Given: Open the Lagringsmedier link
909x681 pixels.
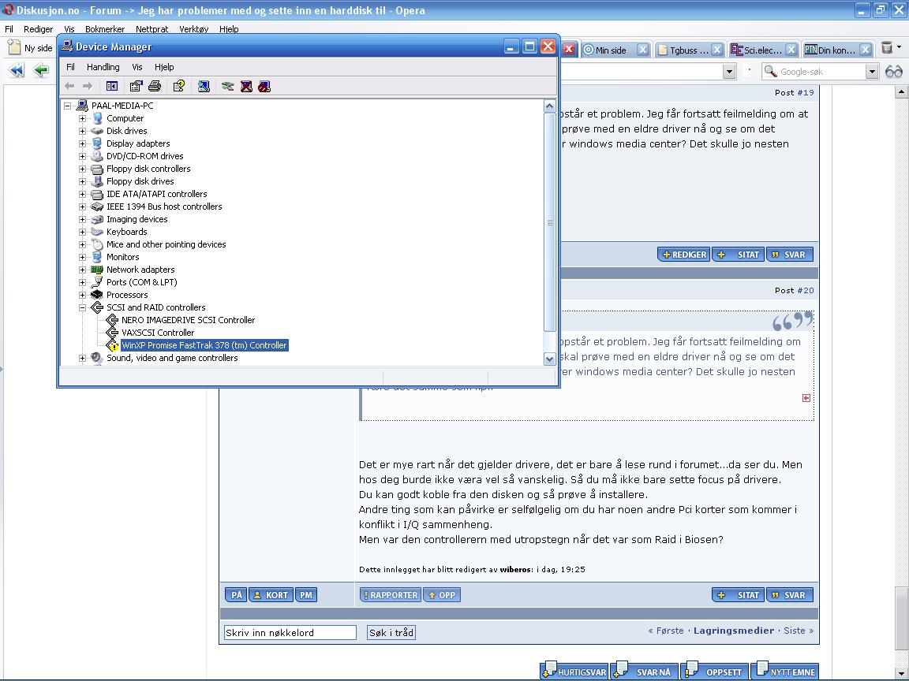Looking at the screenshot, I should click(734, 631).
